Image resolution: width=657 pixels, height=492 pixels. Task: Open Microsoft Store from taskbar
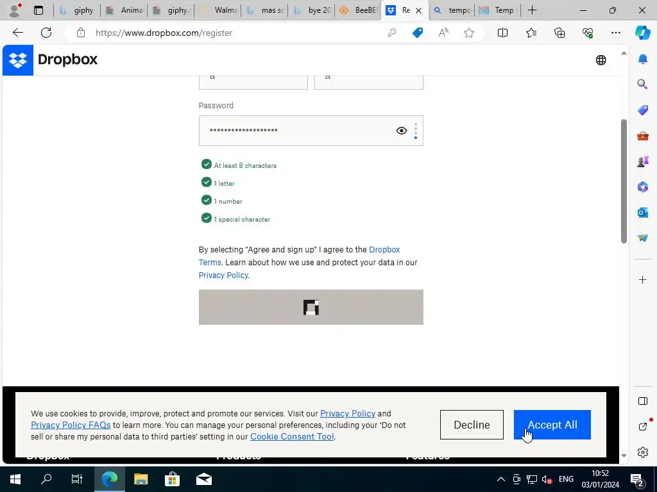[172, 479]
